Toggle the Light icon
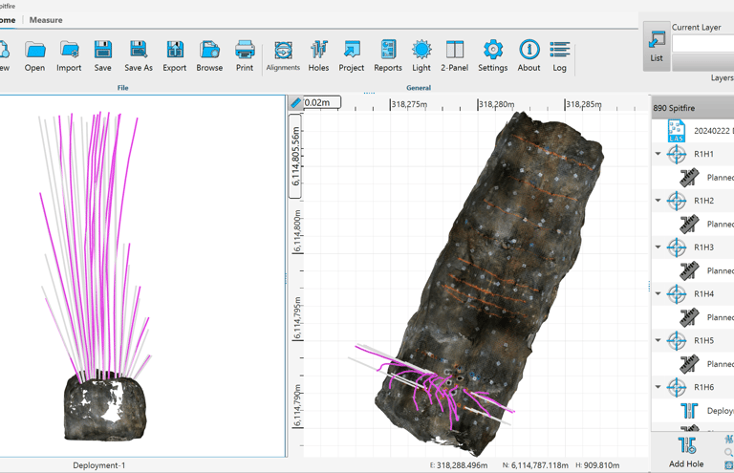Image resolution: width=734 pixels, height=473 pixels. (x=421, y=55)
